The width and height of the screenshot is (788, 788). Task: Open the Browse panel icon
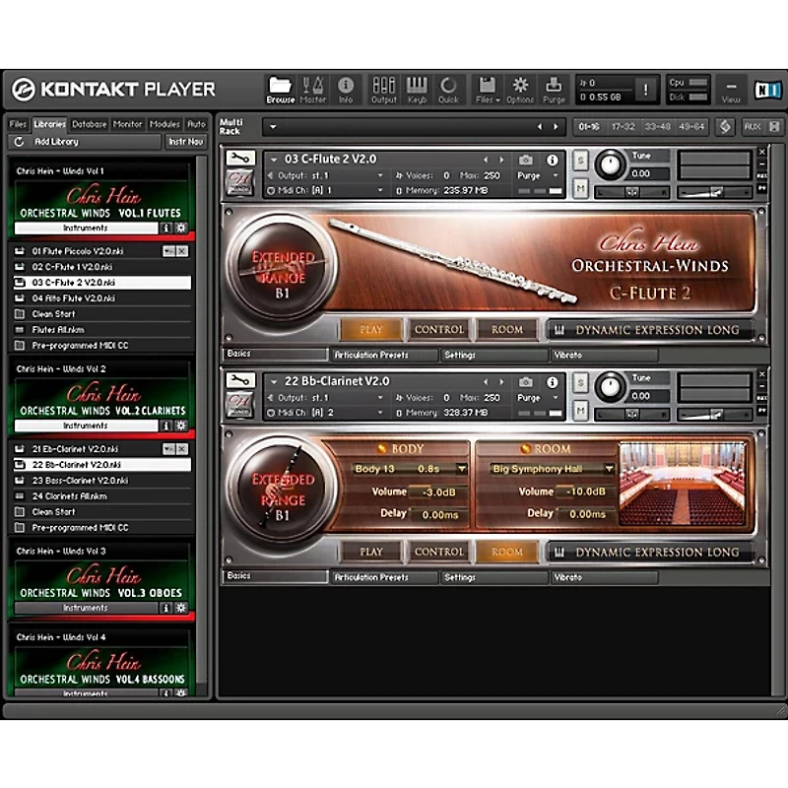pos(280,90)
